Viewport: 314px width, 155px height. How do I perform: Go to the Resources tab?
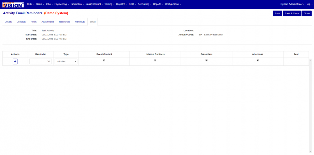pos(65,22)
